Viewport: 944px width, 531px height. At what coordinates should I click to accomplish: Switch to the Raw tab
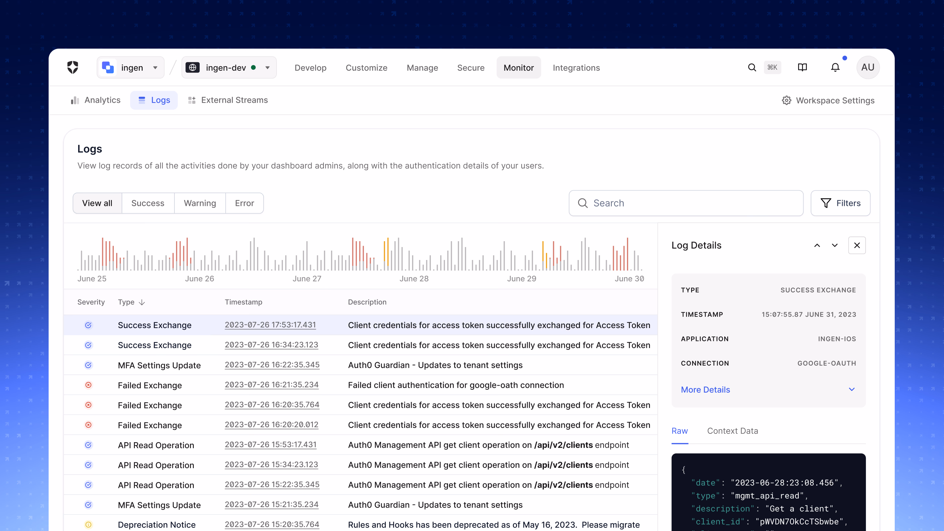pyautogui.click(x=679, y=431)
